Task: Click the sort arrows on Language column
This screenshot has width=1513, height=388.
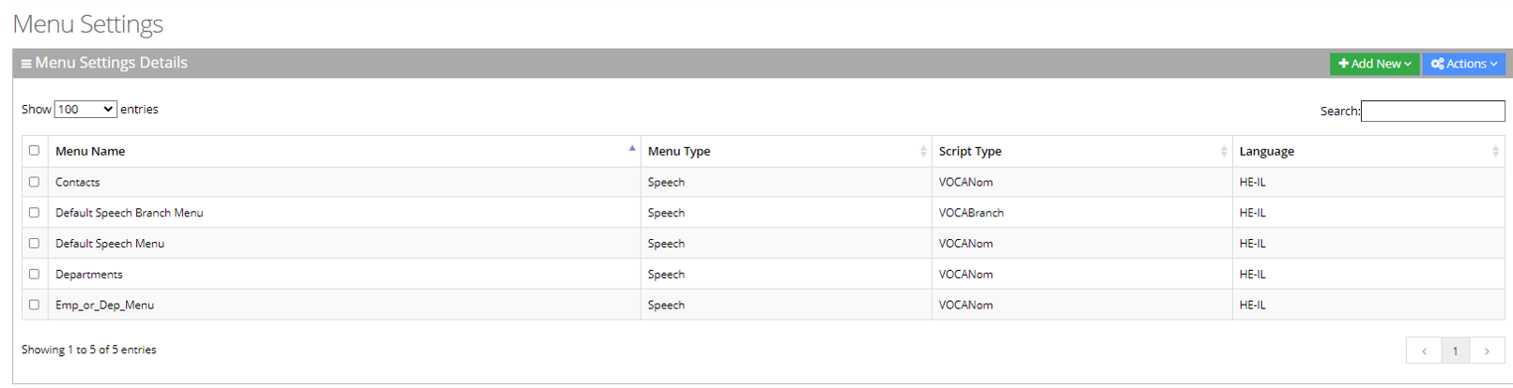Action: click(x=1495, y=151)
